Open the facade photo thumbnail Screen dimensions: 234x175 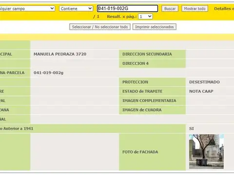click(206, 152)
